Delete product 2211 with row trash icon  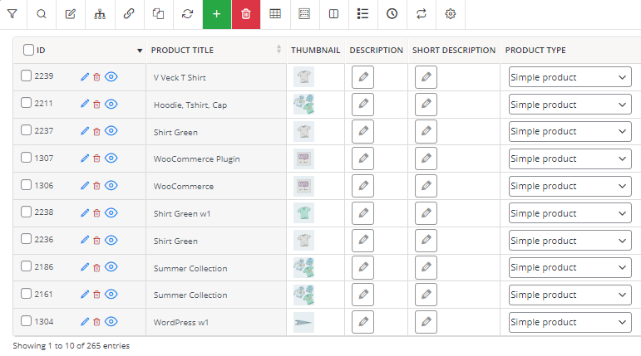click(x=96, y=105)
